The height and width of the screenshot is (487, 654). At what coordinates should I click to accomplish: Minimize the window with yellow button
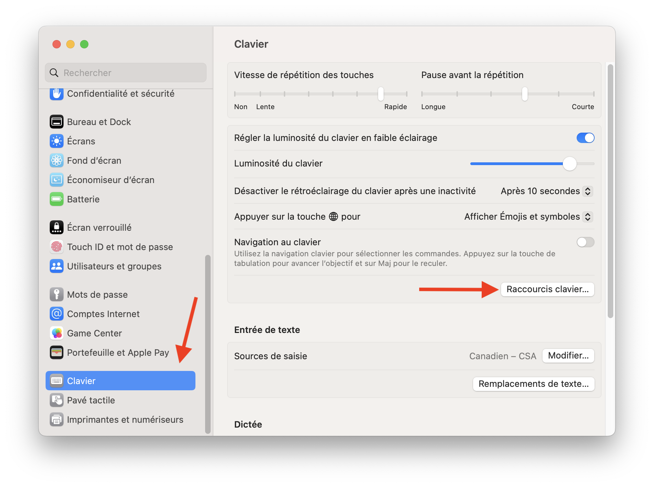coord(70,44)
